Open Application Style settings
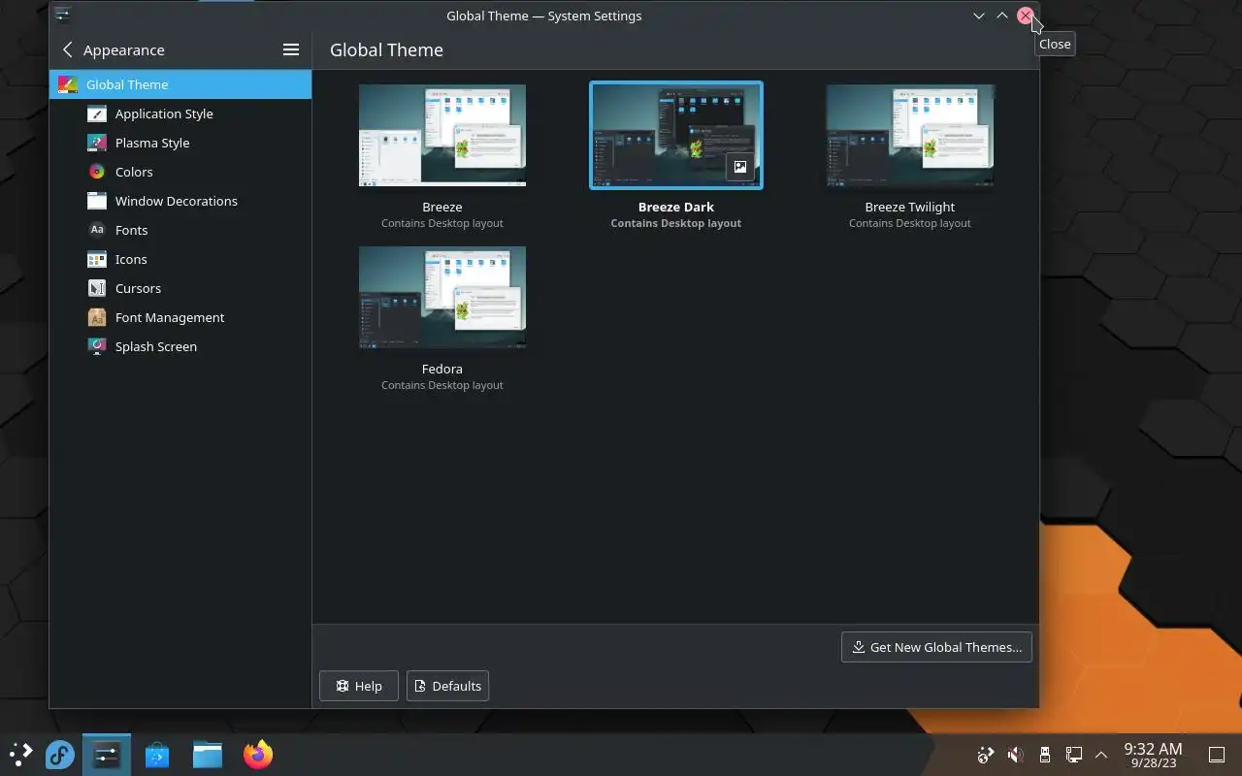This screenshot has width=1242, height=776. [x=180, y=113]
